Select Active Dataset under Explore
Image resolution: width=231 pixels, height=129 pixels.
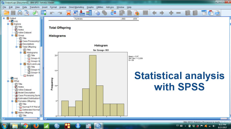click(x=24, y=33)
